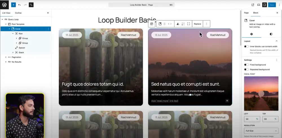Screen dimensions: 282x138
Task: Open Settings panel options menu
Action: pos(277,60)
